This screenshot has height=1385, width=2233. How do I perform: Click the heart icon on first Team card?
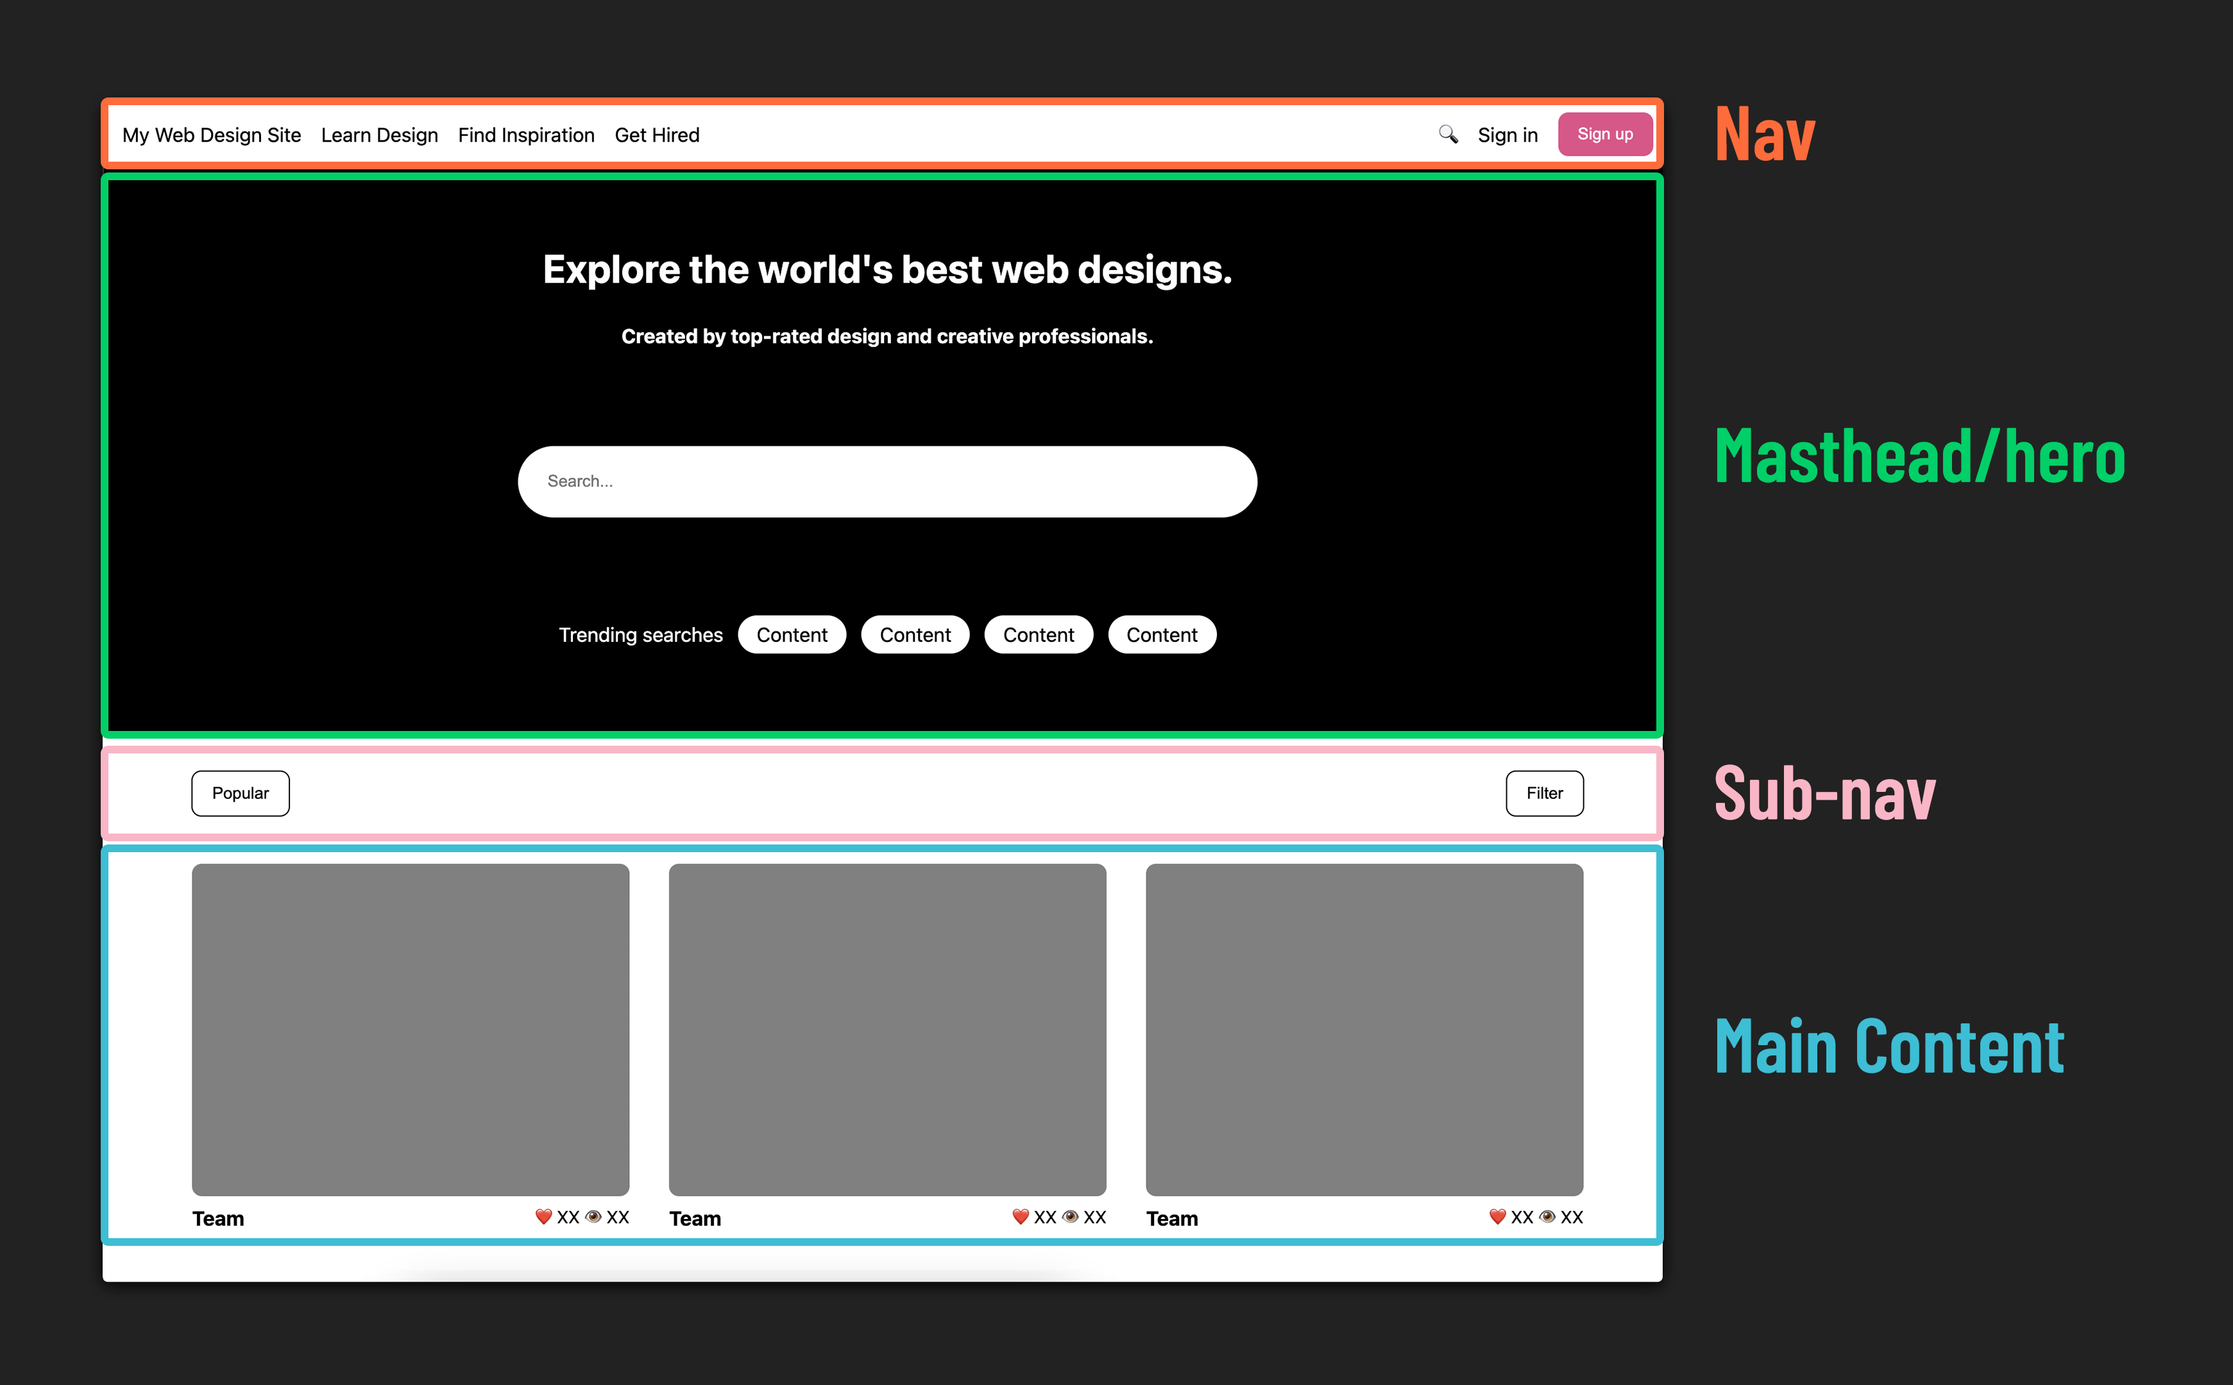pyautogui.click(x=543, y=1216)
